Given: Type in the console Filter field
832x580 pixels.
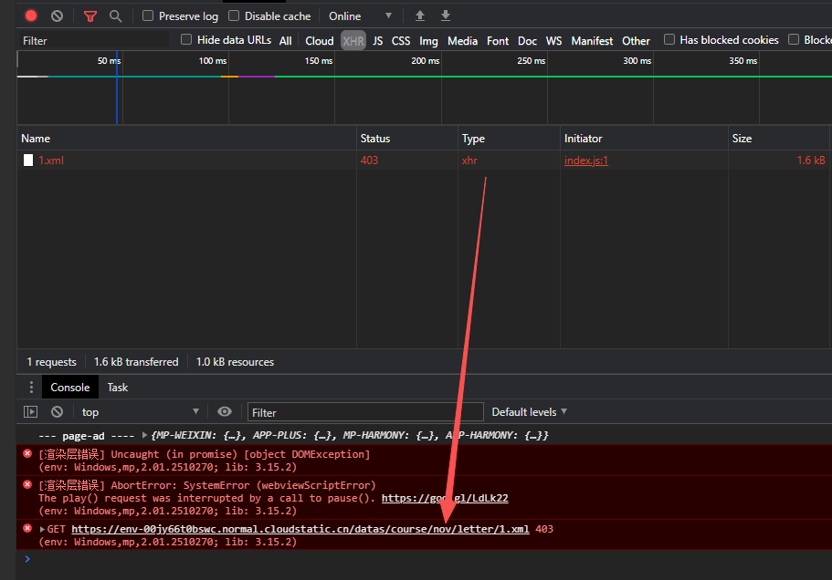Looking at the screenshot, I should (365, 412).
